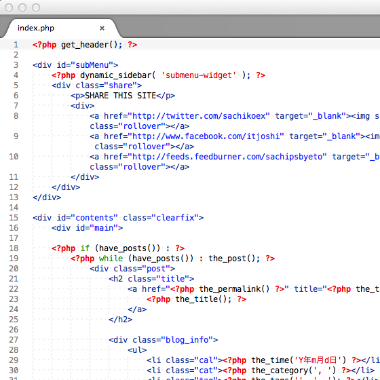Click the "main" id value
Screen dimensions: 380x380
(104, 228)
